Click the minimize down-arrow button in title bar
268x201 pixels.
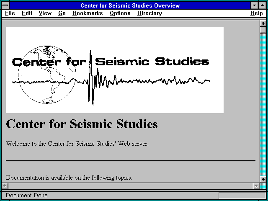coord(254,5)
